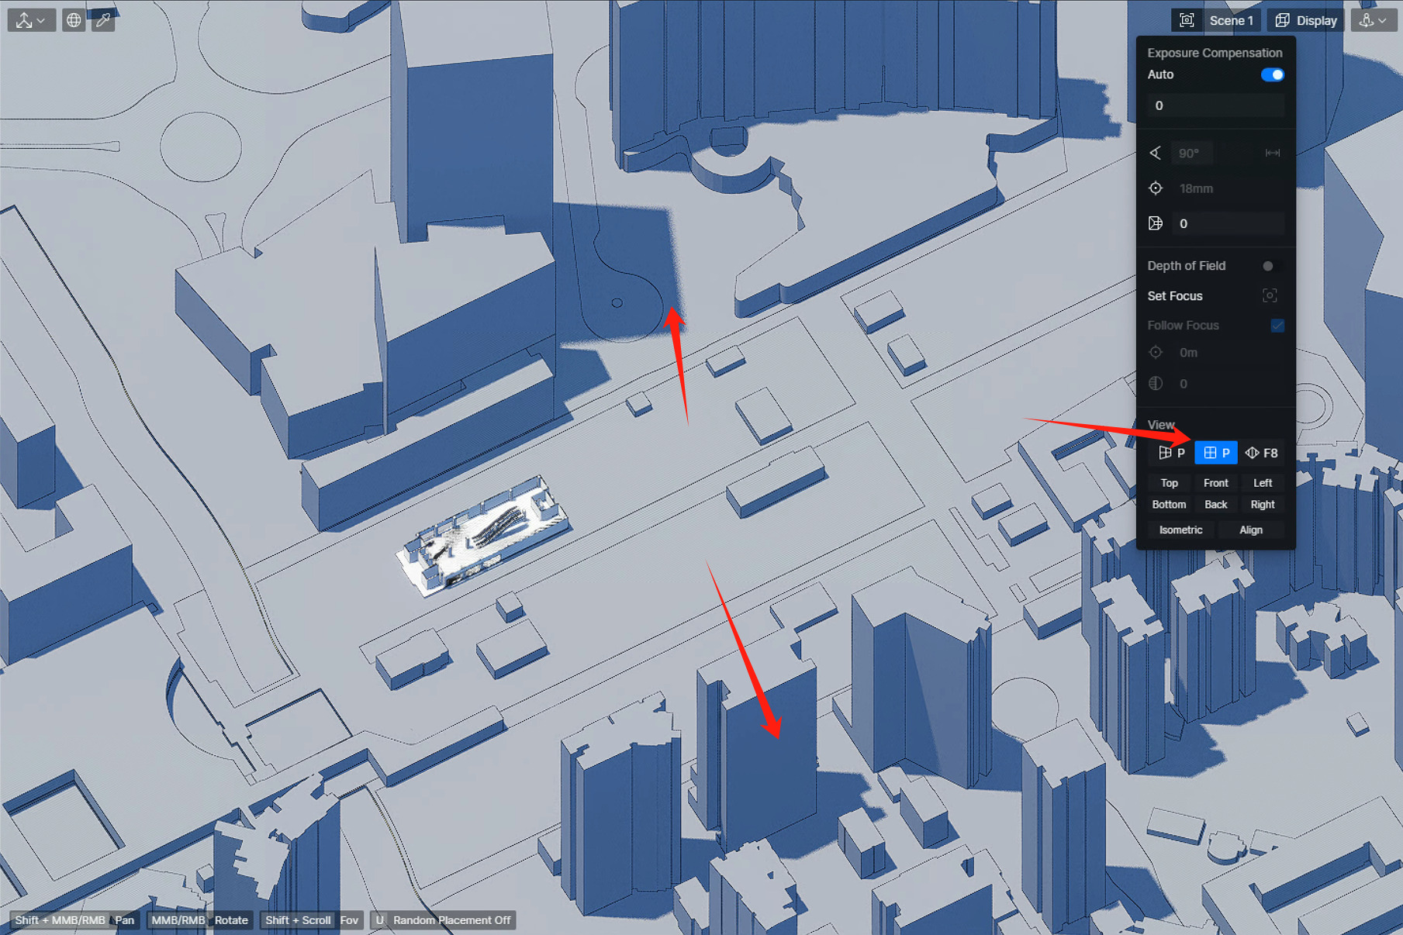Enable the Depth of Field toggle

click(1269, 266)
